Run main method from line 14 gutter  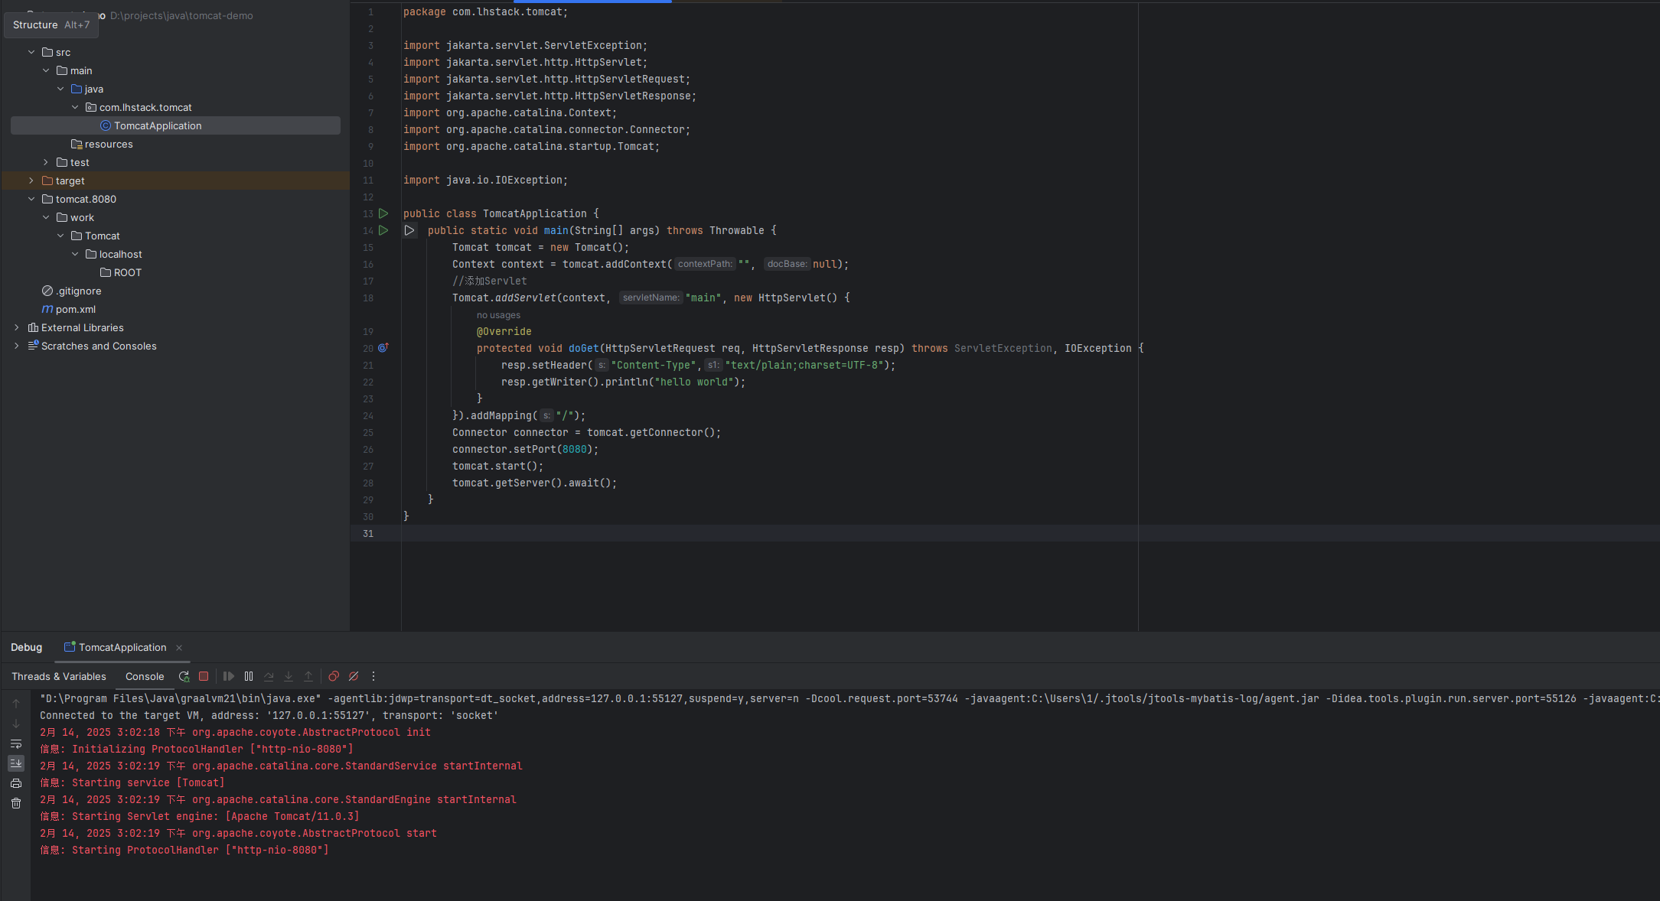tap(384, 230)
